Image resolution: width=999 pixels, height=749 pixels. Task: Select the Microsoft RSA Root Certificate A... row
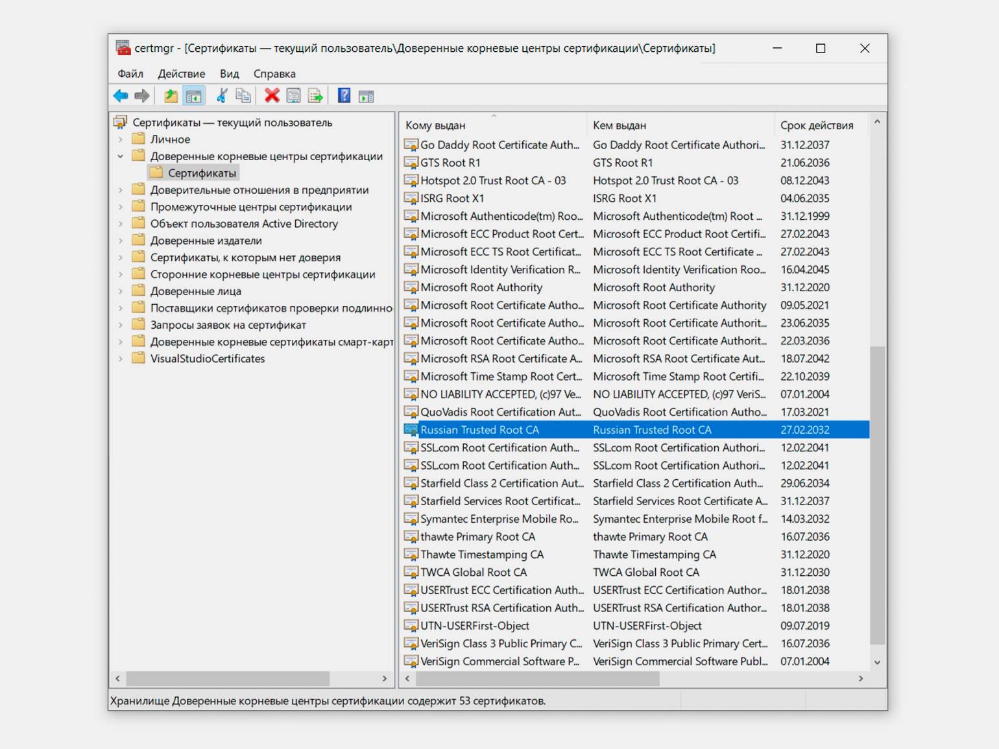(x=636, y=359)
